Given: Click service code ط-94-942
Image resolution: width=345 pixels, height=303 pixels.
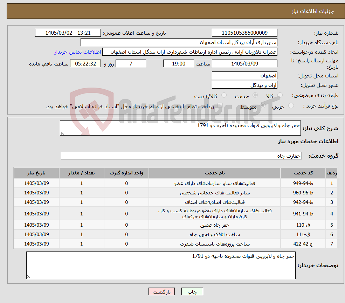Looking at the screenshot, I should click(x=303, y=202).
